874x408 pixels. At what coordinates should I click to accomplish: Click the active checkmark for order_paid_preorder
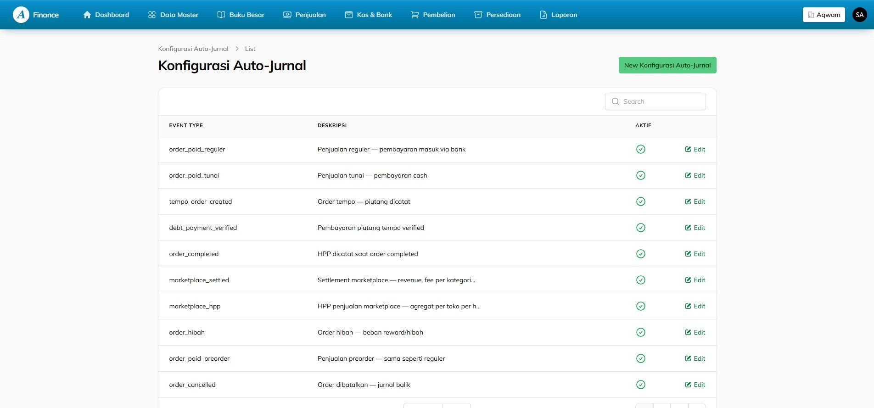pyautogui.click(x=641, y=358)
